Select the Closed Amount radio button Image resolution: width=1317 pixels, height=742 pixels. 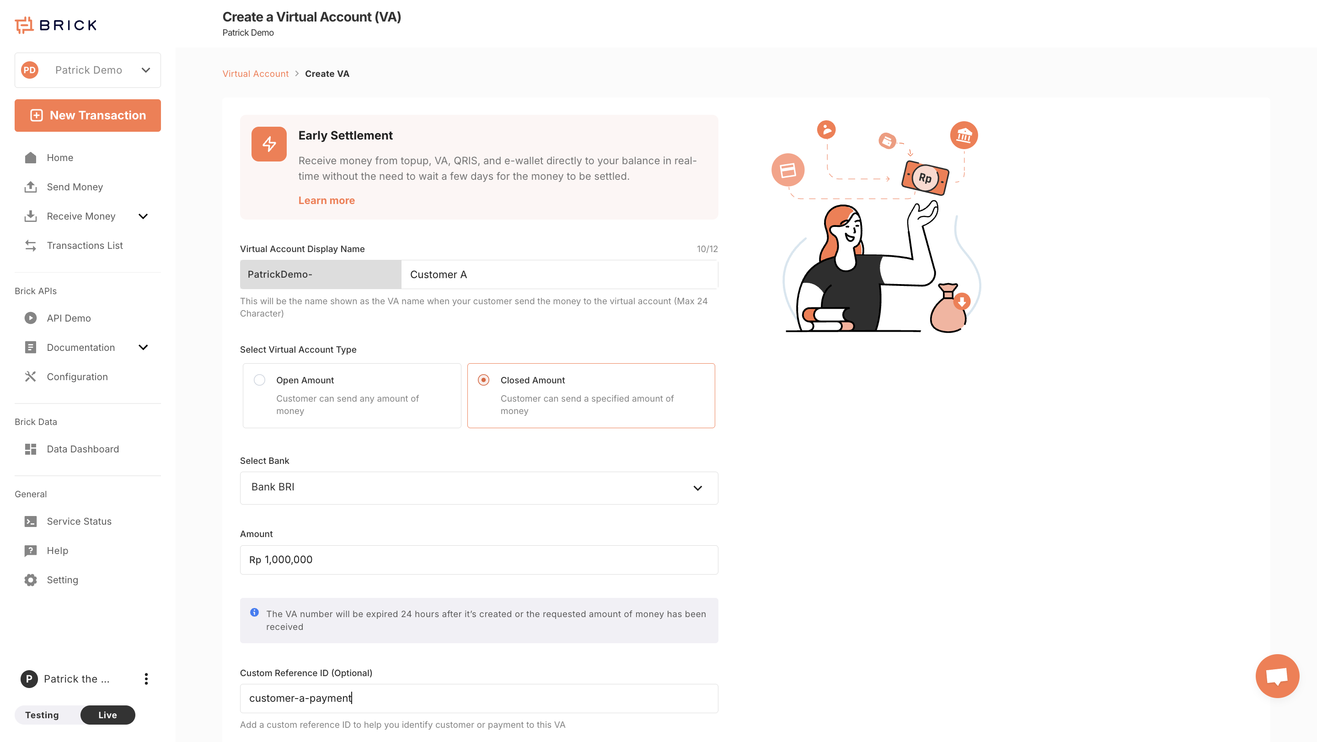[484, 380]
